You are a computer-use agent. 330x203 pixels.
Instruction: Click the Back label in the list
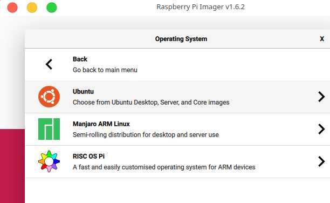click(x=80, y=59)
